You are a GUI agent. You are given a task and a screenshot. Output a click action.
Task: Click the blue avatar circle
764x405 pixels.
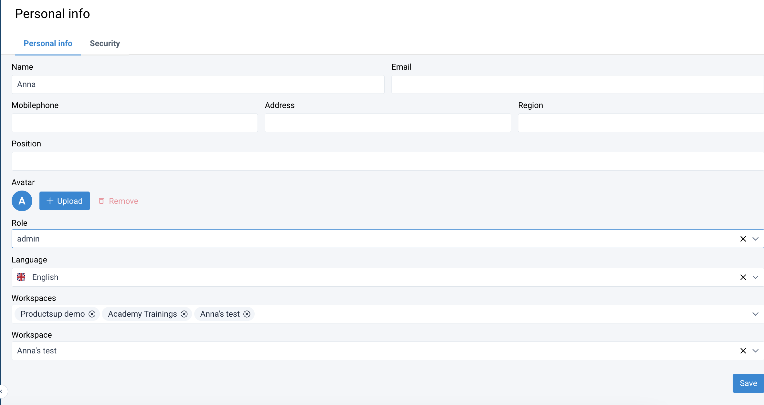point(22,201)
